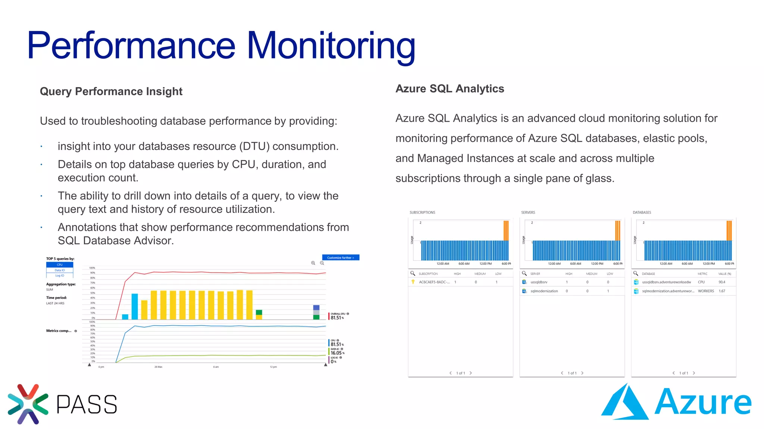Click the Customize further button
This screenshot has height=429, width=764.
(341, 258)
